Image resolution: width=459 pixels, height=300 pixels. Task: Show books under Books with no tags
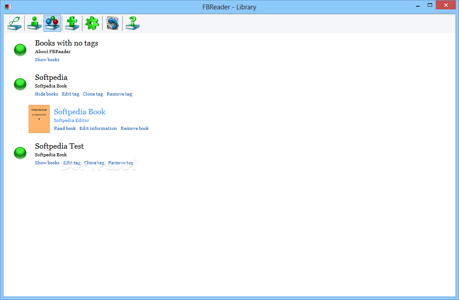click(x=47, y=59)
